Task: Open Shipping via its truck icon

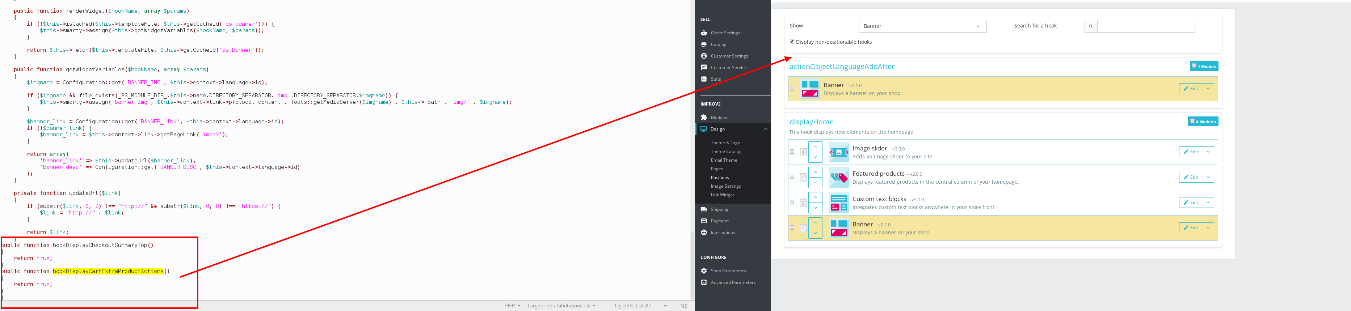Action: (x=704, y=209)
